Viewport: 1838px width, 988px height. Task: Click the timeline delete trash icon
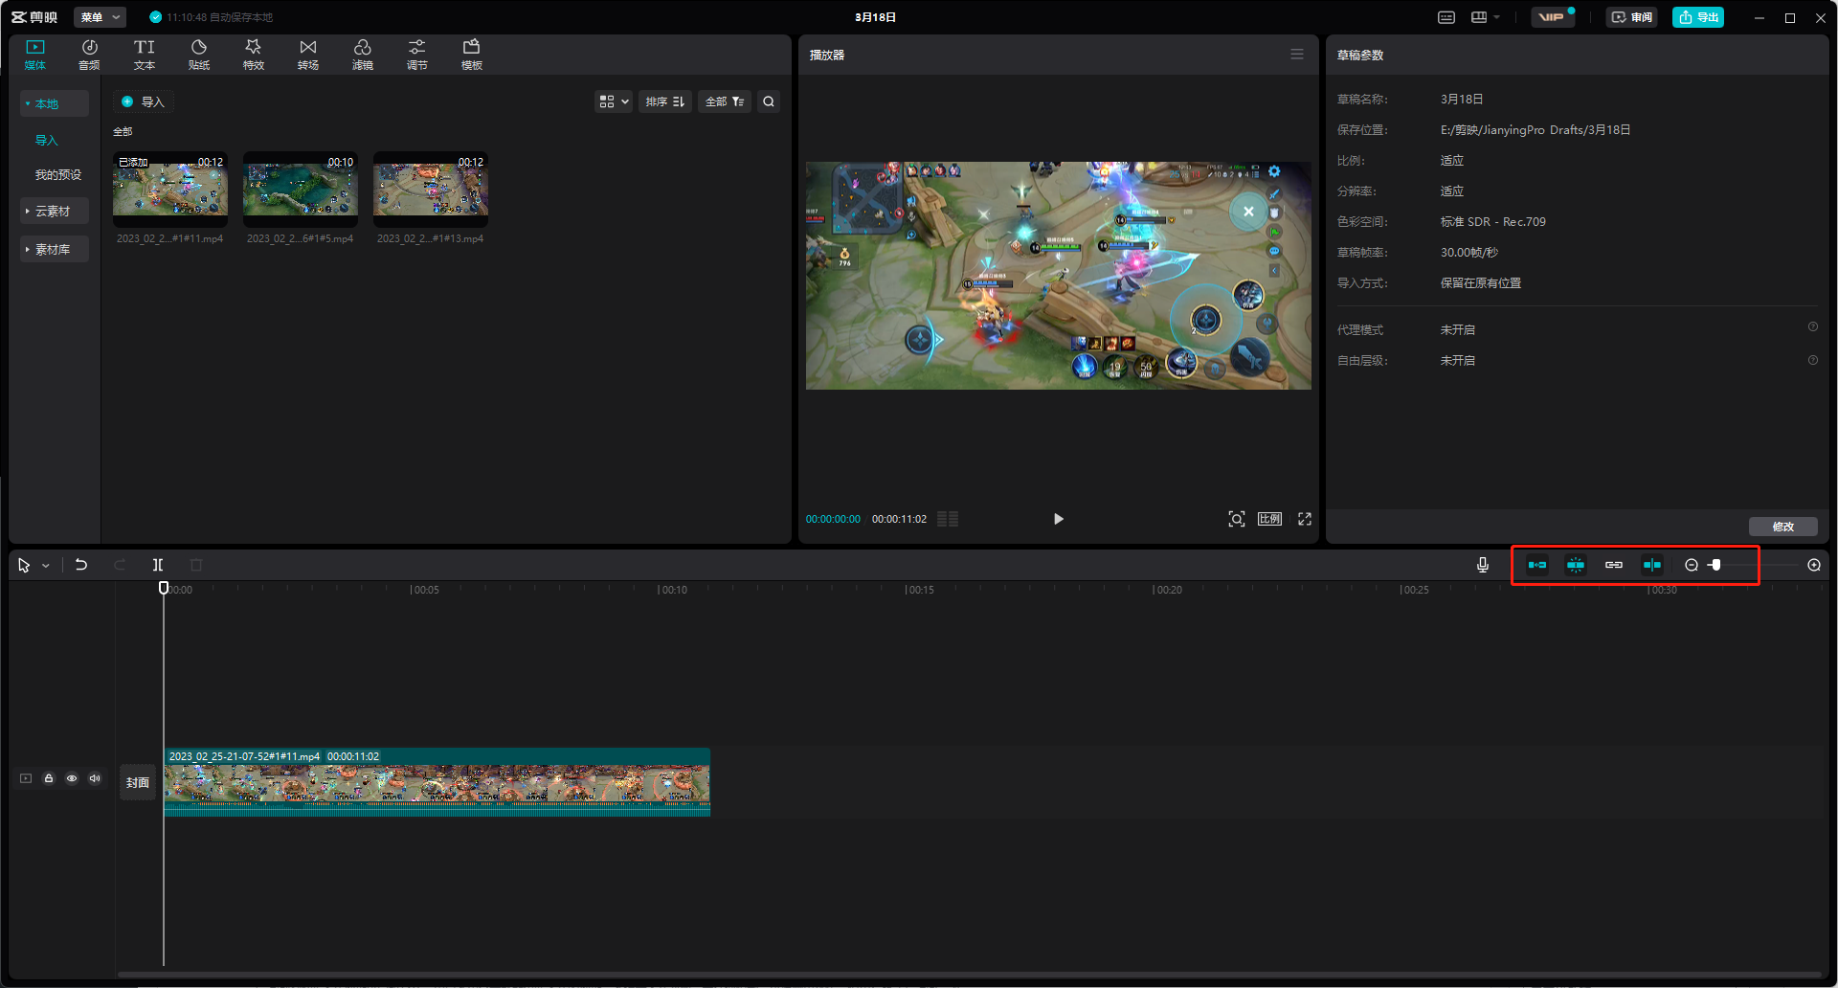coord(196,565)
